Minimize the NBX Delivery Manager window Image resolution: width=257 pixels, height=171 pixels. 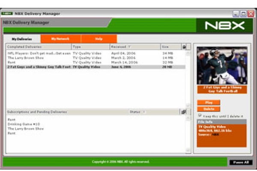click(x=236, y=14)
